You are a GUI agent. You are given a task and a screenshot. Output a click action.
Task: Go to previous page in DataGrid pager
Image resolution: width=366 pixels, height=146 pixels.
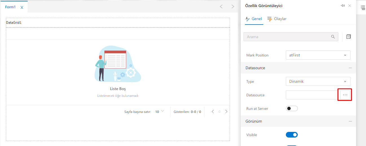pyautogui.click(x=213, y=112)
